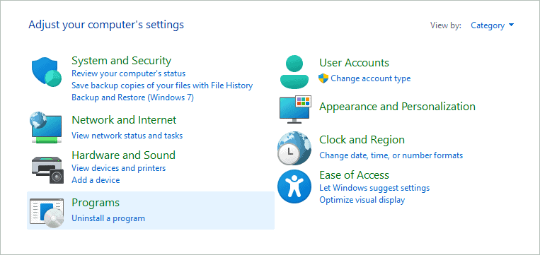Open the Programs heading
Viewport: 540px width, 255px height.
point(96,203)
